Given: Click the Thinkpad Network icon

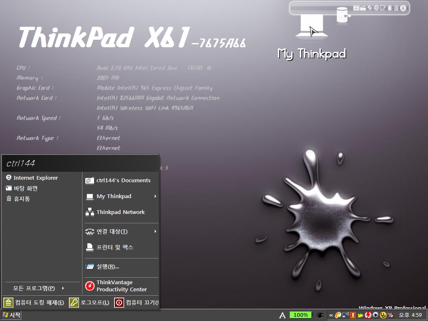Looking at the screenshot, I should pos(89,212).
